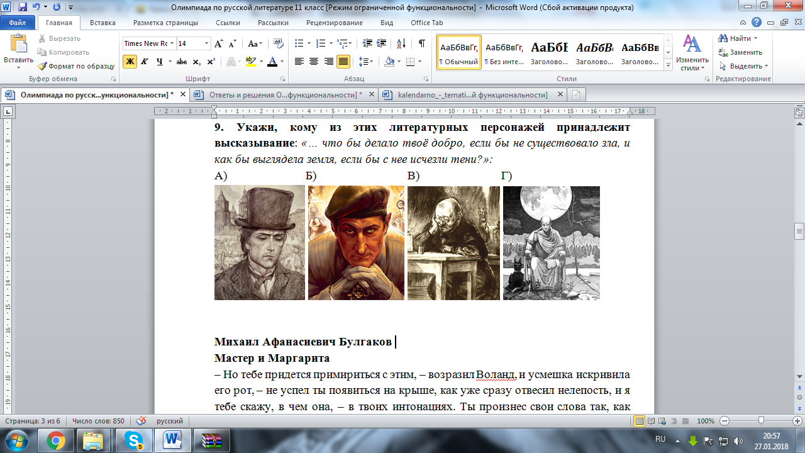Click the grow font size icon

pyautogui.click(x=219, y=43)
